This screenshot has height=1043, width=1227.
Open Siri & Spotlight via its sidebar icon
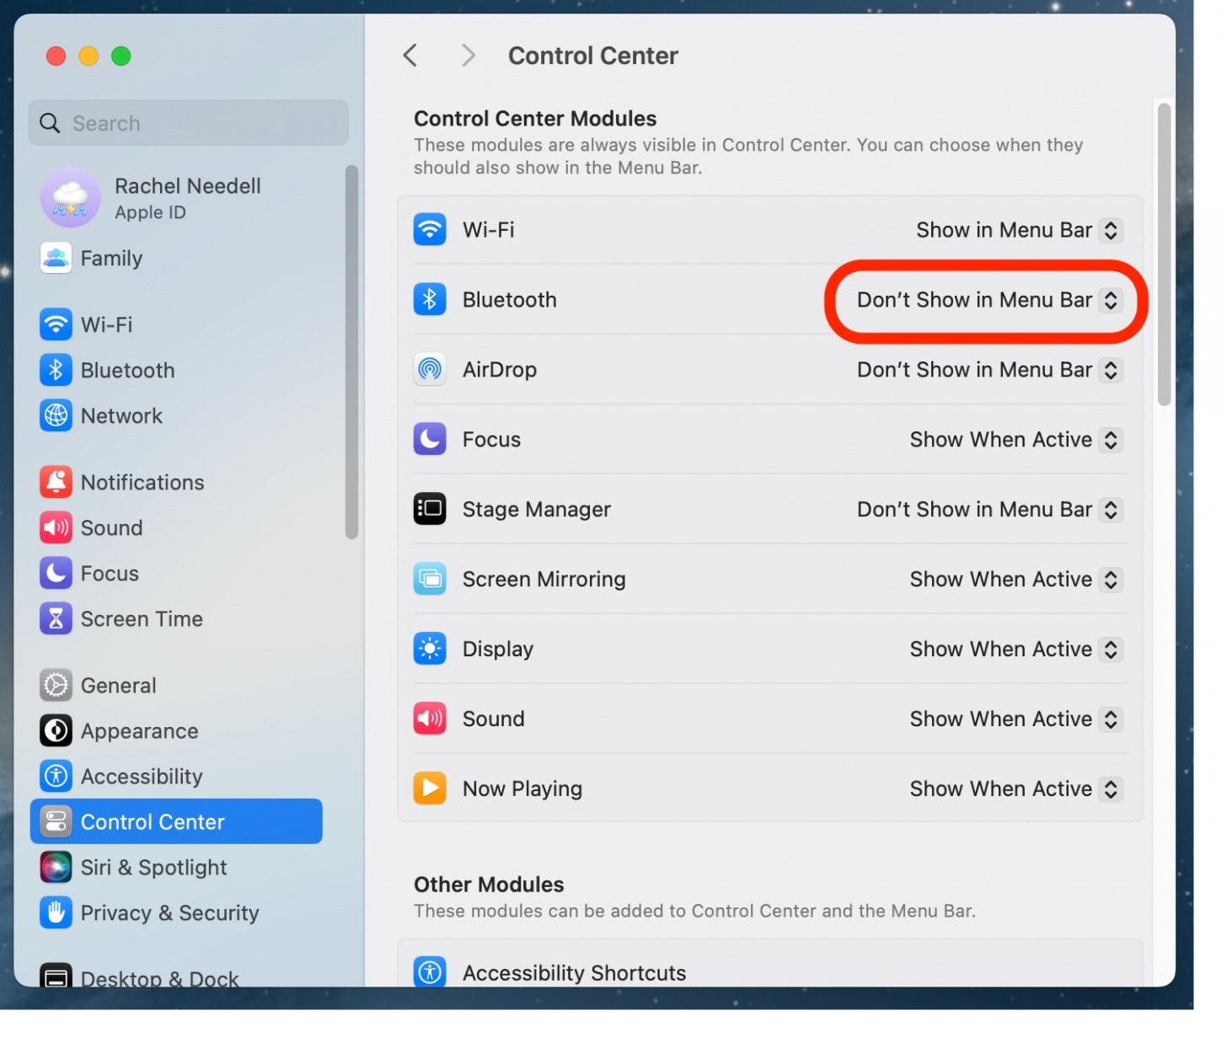[x=56, y=867]
